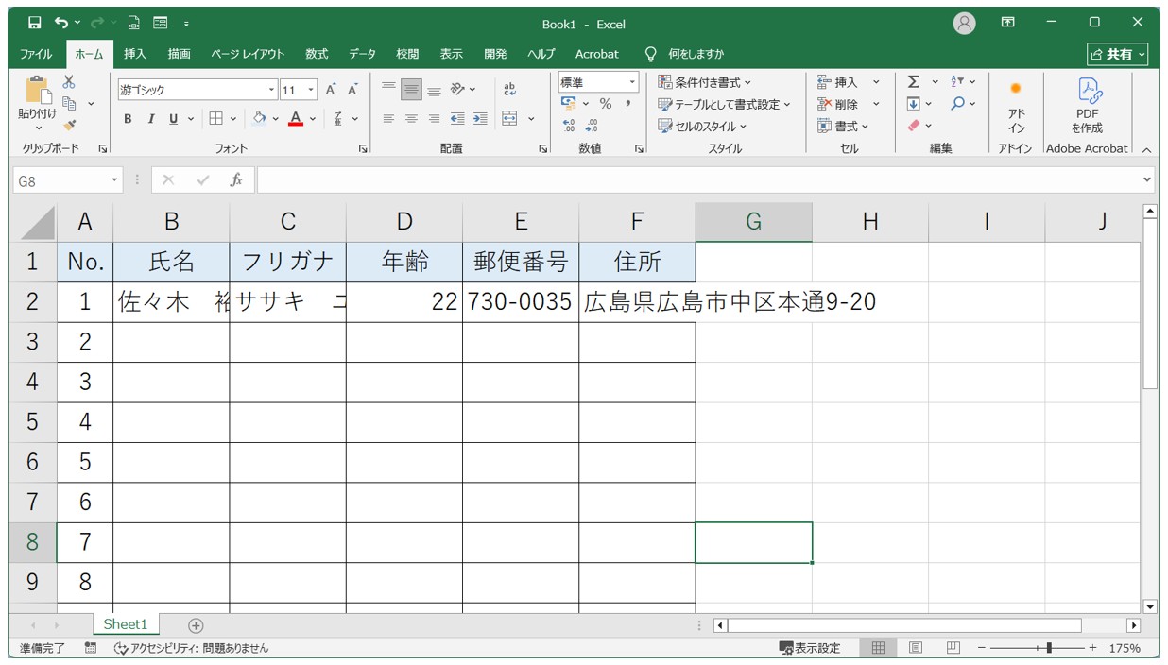Toggle align text left
This screenshot has width=1168, height=665.
388,119
